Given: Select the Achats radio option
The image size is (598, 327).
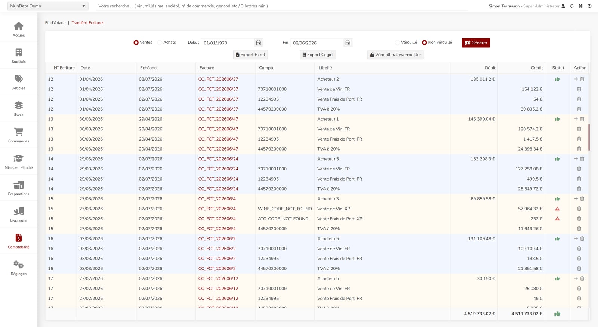Looking at the screenshot, I should tap(160, 43).
